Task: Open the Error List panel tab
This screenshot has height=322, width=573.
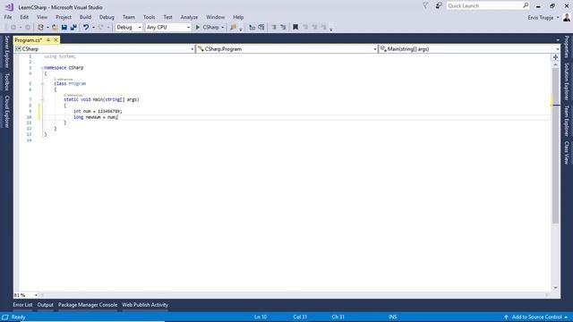Action: 22,305
